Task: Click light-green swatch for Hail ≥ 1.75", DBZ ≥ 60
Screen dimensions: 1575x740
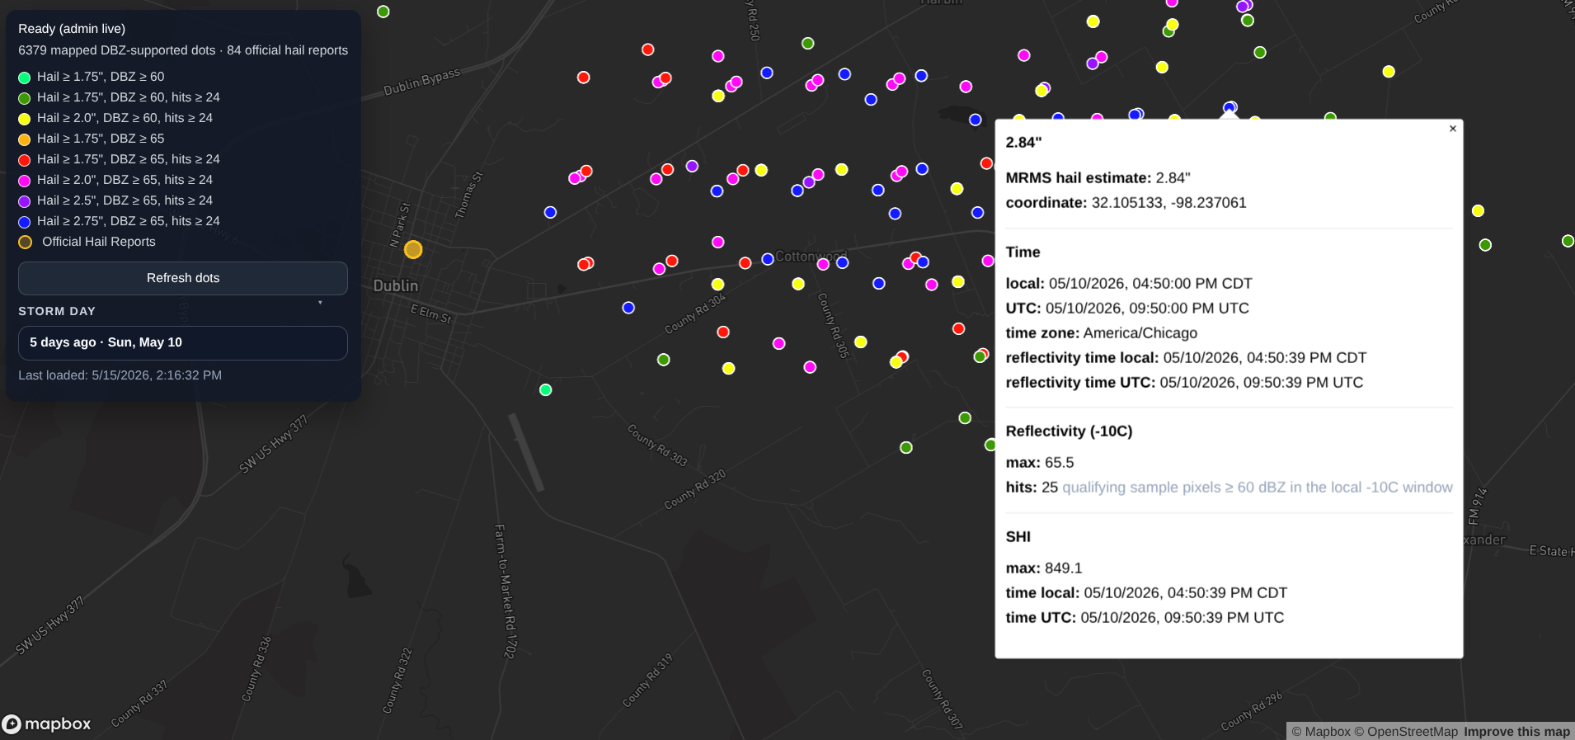Action: point(25,78)
